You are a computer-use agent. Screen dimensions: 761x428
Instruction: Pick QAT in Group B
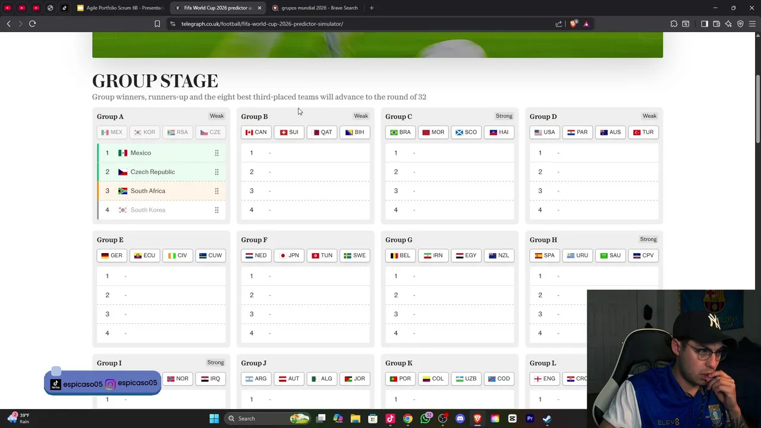(322, 132)
